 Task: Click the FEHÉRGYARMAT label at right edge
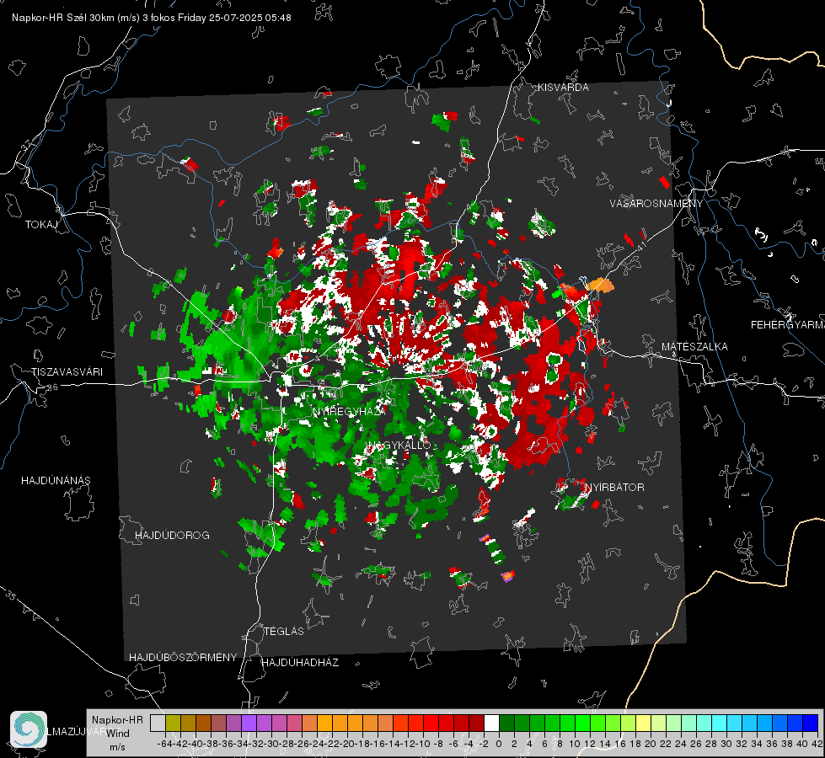[x=788, y=325]
